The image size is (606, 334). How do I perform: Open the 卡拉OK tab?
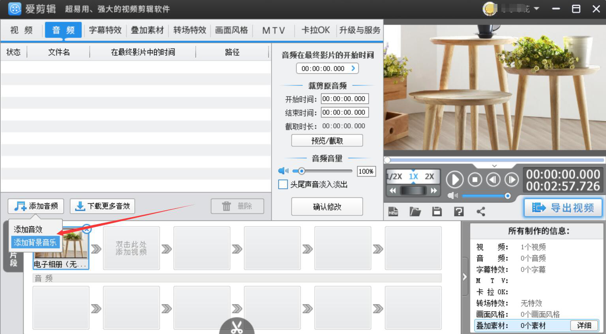click(x=315, y=30)
